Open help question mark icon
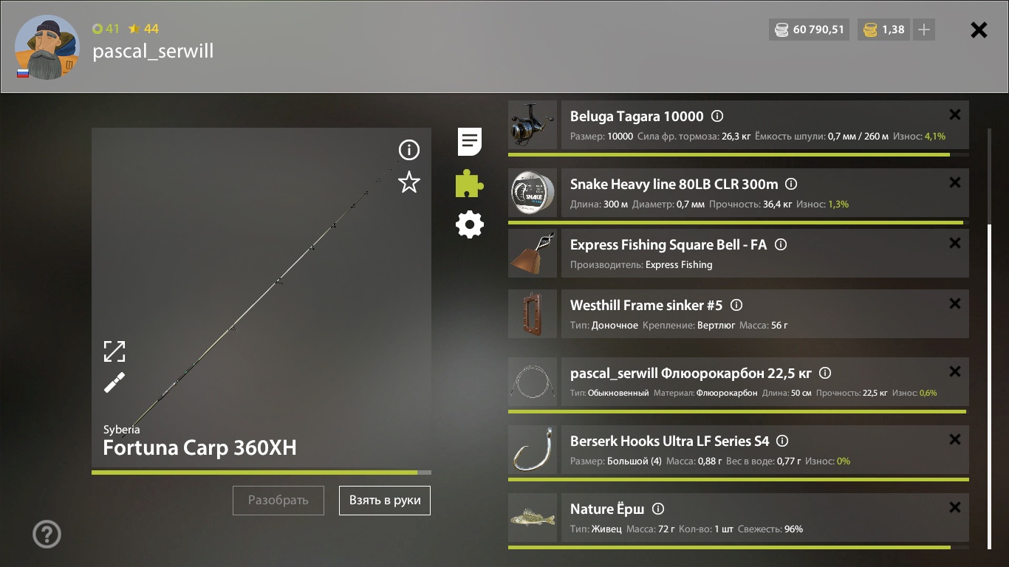1009x567 pixels. (47, 534)
